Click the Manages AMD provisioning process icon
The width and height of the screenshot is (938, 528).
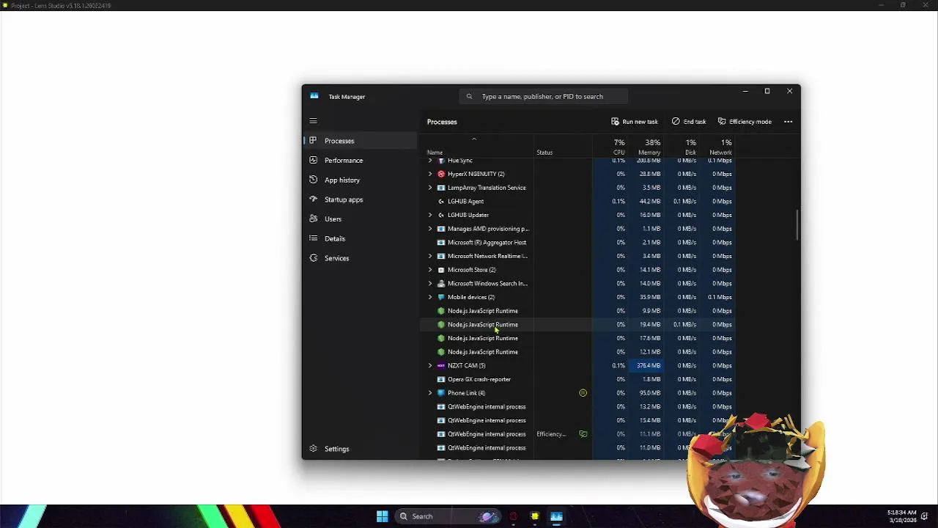[441, 229]
